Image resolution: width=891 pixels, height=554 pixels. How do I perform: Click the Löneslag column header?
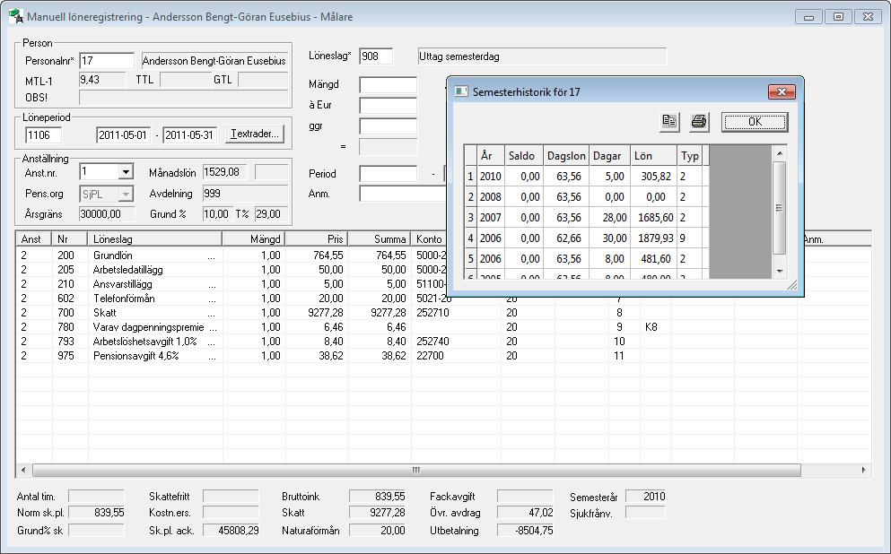154,239
